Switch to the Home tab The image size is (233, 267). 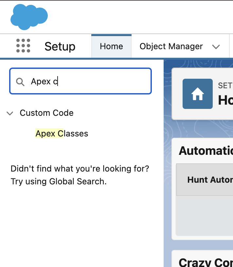[x=111, y=46]
